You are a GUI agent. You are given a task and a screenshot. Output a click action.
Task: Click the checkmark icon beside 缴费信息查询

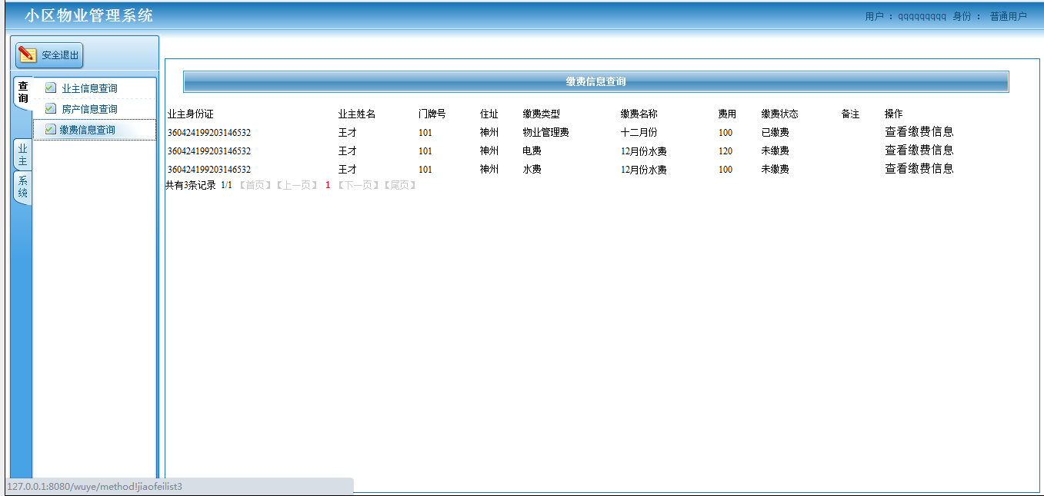pos(51,130)
